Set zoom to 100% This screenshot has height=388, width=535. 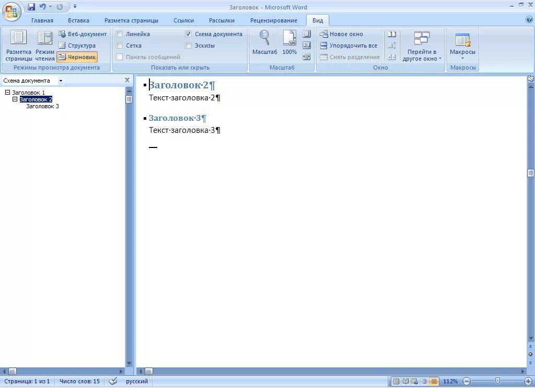coord(289,42)
